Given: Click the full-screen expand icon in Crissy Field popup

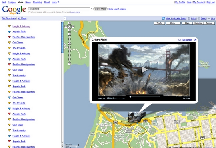Looking at the screenshot, I should point(179,40).
